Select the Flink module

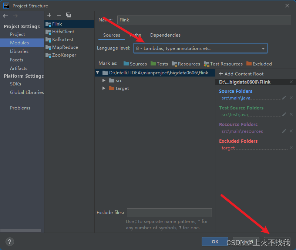point(69,24)
